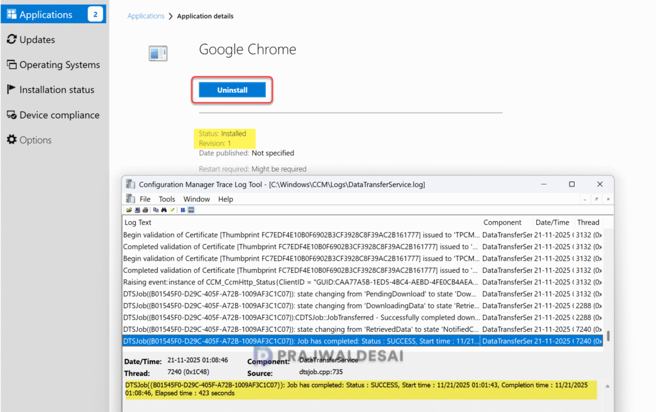Click the 'Date published: Not specified' text

(x=247, y=153)
